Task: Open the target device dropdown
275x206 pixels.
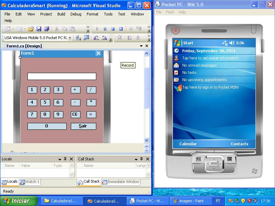Action: 70,38
